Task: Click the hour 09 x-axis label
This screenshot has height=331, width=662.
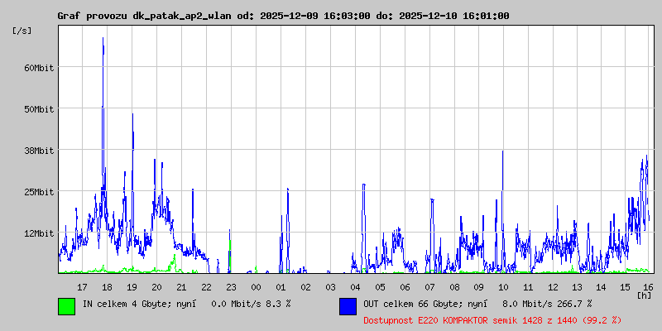Action: 479,287
